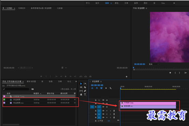Solo audio track A2
Image resolution: width=189 pixels, height=126 pixels.
pos(111,114)
